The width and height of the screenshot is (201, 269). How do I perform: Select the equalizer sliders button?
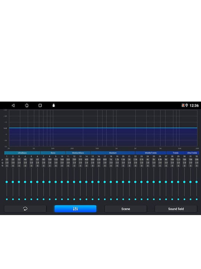pyautogui.click(x=75, y=209)
